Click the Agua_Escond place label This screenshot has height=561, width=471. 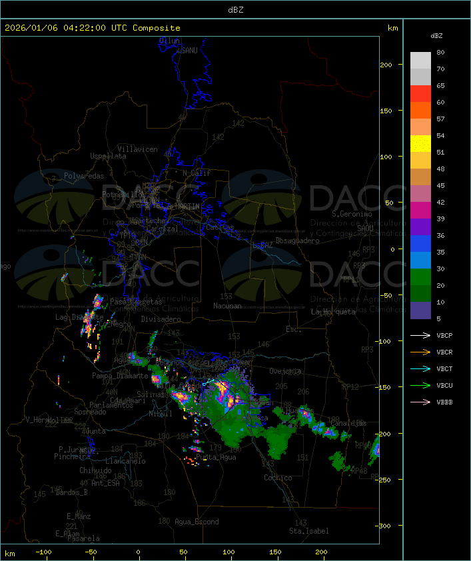pyautogui.click(x=197, y=522)
